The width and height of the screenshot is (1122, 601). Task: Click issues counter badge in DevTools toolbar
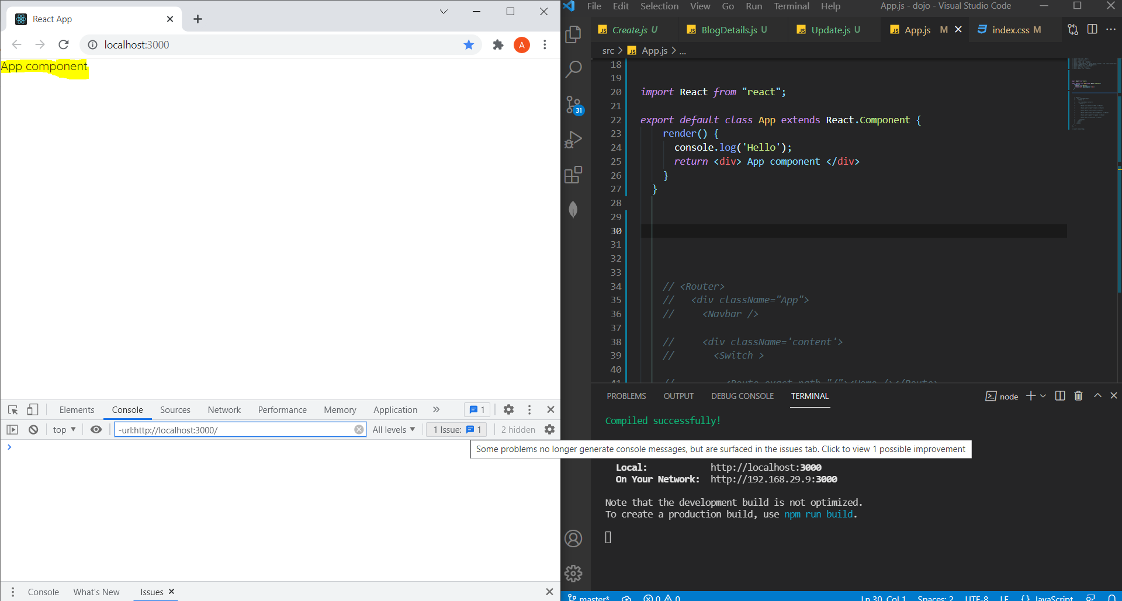[x=477, y=410]
